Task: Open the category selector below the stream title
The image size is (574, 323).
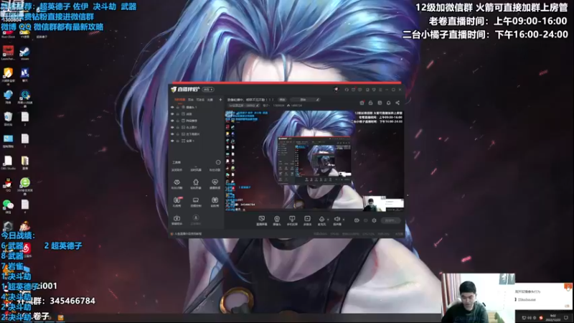Action: [x=244, y=106]
